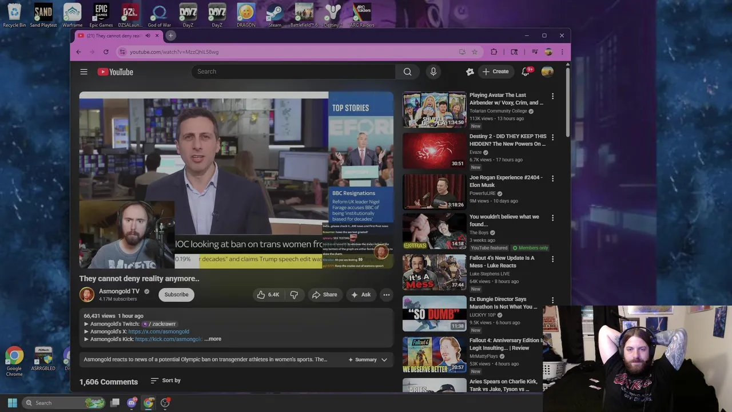Open the sparkle icon beside Create

point(470,72)
